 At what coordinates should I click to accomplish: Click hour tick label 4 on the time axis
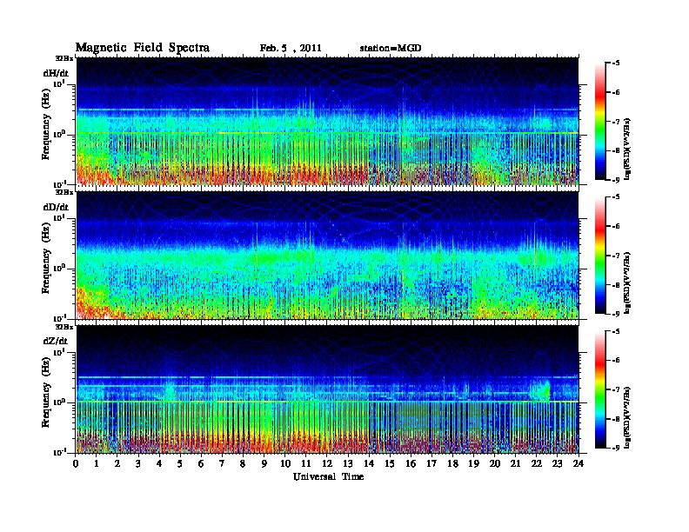point(159,463)
